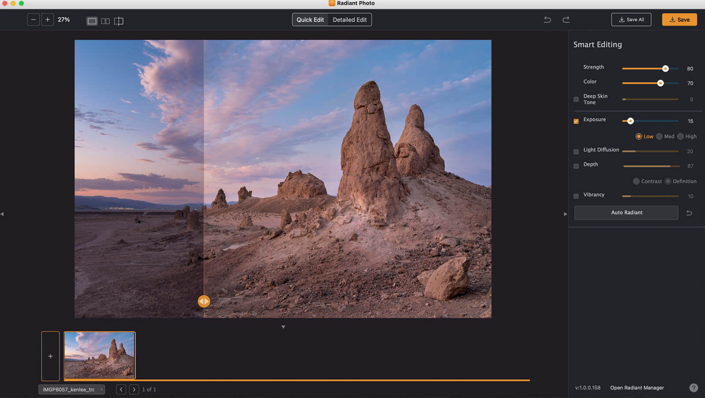Open the IMGP8057 file name dropdown
This screenshot has width=705, height=398.
pyautogui.click(x=71, y=390)
